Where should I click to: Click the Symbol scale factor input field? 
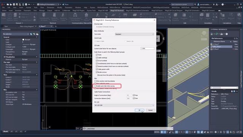(147, 48)
